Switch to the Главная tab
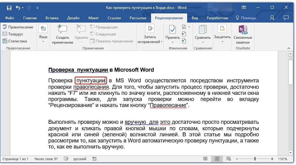This screenshot has height=165, width=296. (30, 18)
